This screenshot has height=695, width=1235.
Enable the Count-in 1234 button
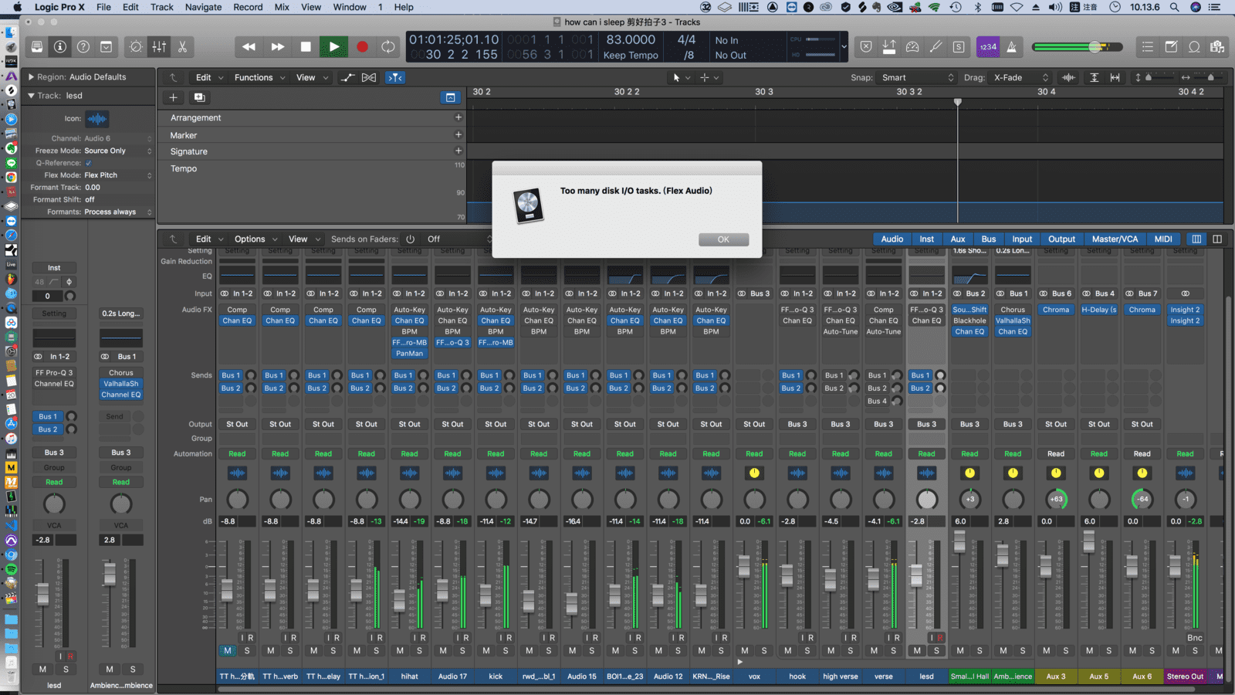click(x=988, y=47)
